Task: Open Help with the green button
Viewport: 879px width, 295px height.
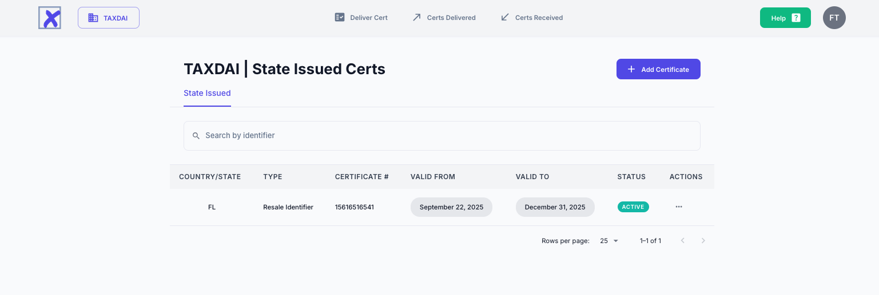Action: tap(785, 18)
